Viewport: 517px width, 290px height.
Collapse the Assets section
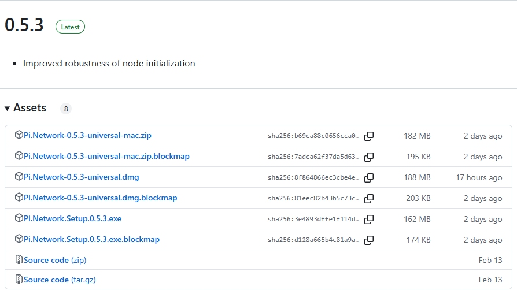[25, 108]
